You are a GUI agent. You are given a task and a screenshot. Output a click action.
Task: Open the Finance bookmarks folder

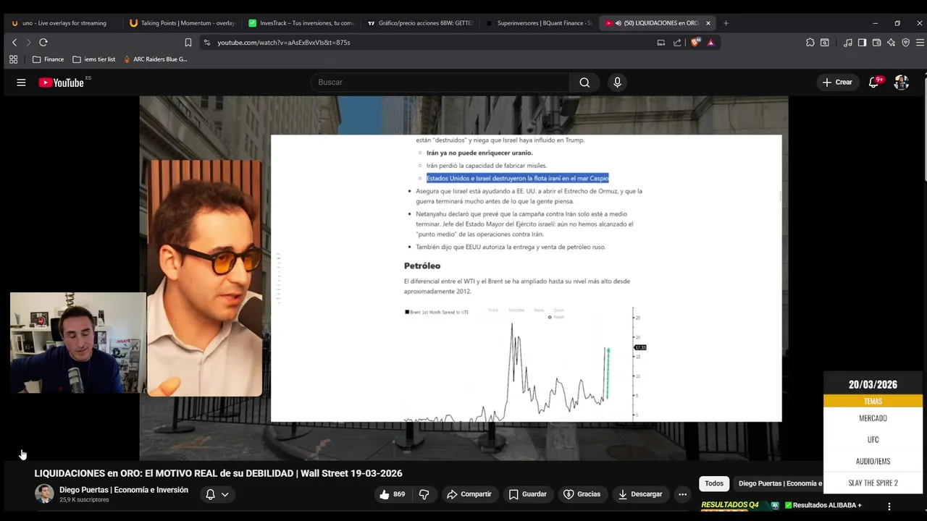tap(48, 59)
